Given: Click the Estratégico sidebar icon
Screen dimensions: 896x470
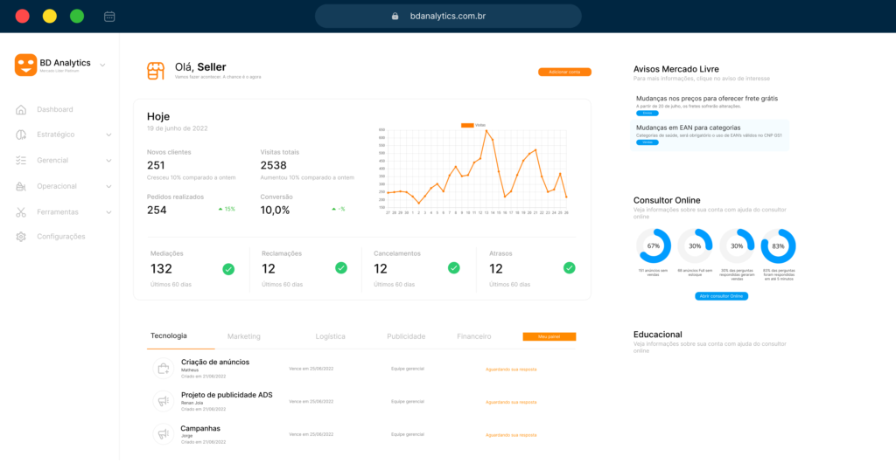Looking at the screenshot, I should [x=21, y=135].
